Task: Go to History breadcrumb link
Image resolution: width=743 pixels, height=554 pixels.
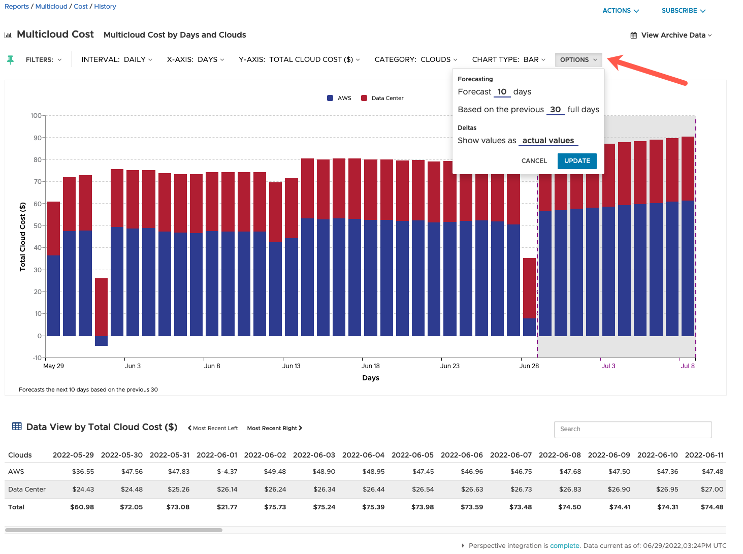Action: click(x=105, y=7)
